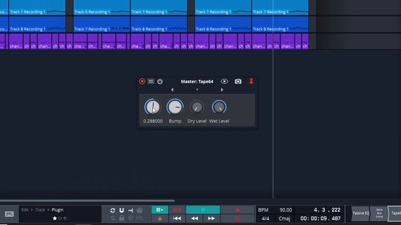Click the keyboard icon in bottom-left corner
This screenshot has width=401, height=225.
(x=9, y=214)
